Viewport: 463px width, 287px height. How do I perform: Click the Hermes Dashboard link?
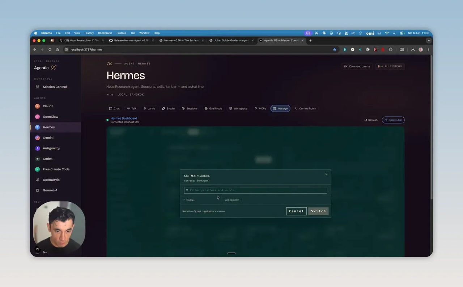point(124,118)
